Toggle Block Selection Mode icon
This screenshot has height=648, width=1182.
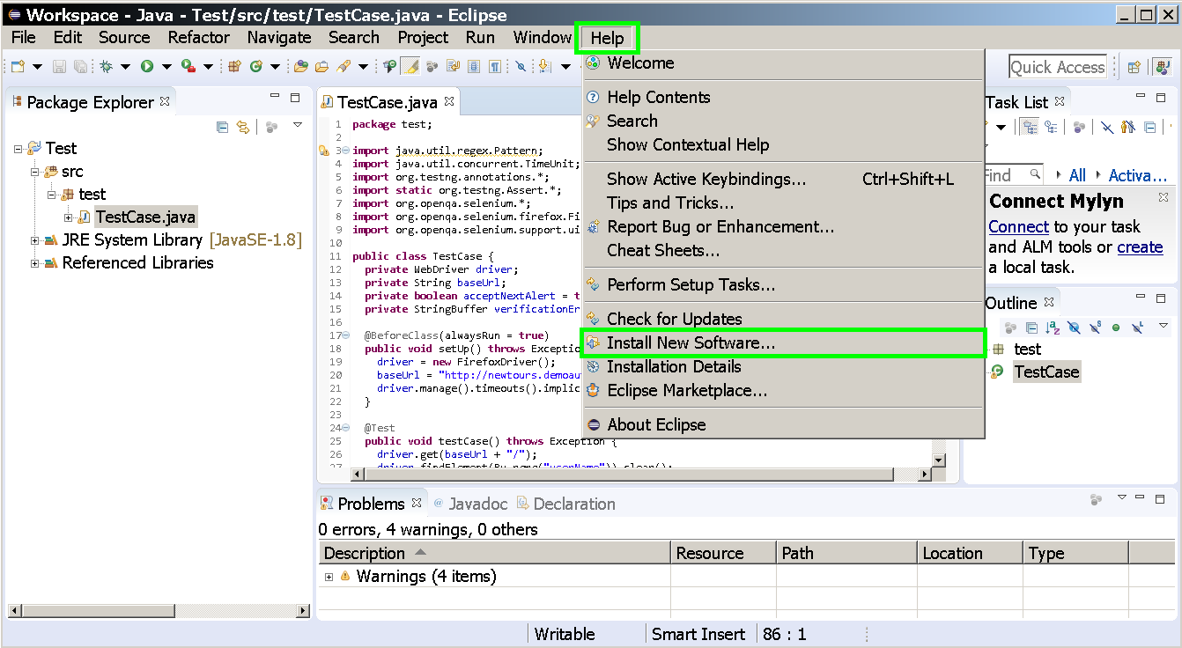pos(474,66)
